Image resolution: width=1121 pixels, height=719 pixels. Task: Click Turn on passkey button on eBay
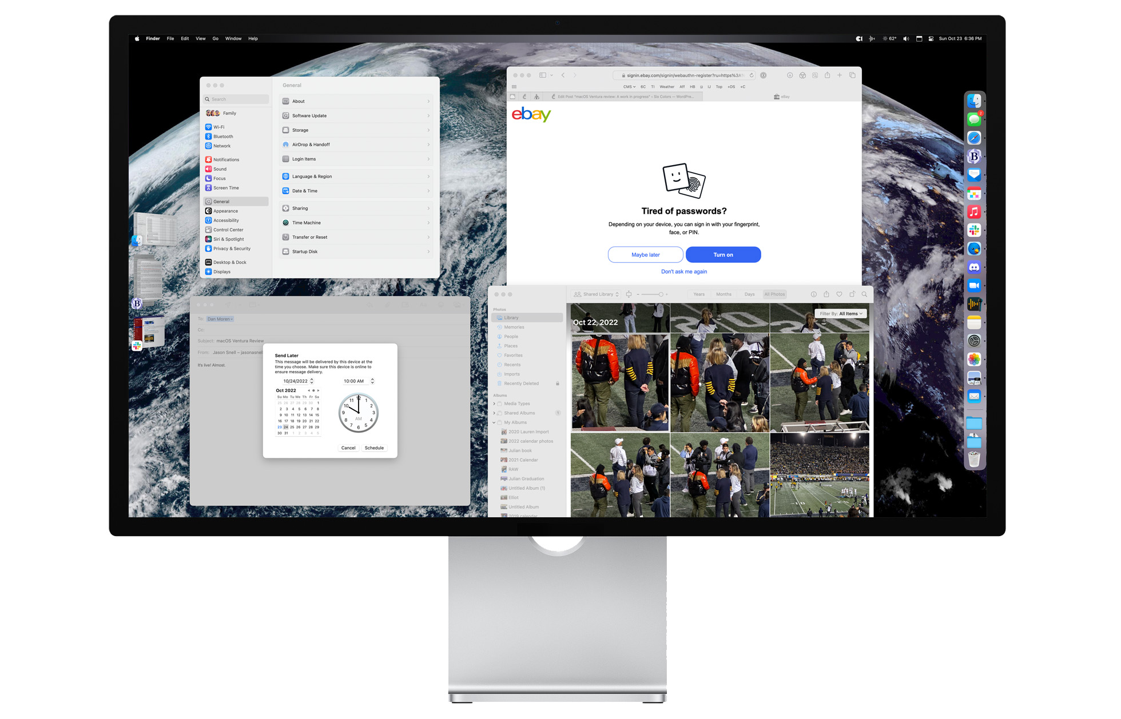[x=721, y=255]
